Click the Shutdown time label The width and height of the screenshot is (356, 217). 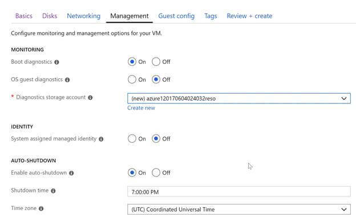coord(30,190)
